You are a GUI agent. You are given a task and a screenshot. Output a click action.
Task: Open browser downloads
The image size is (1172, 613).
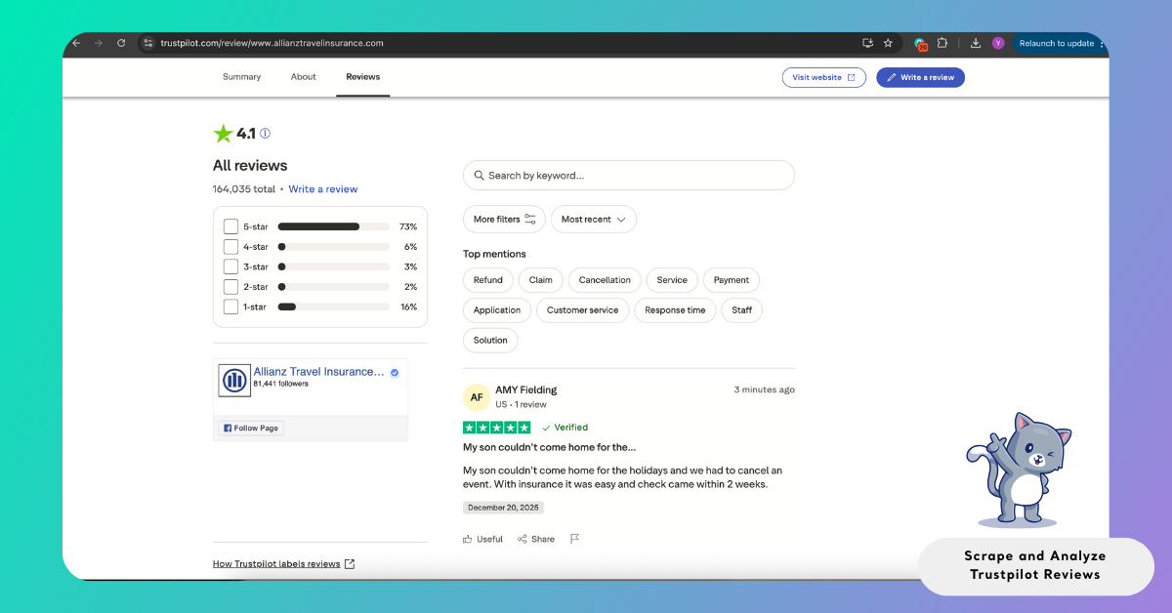tap(976, 43)
